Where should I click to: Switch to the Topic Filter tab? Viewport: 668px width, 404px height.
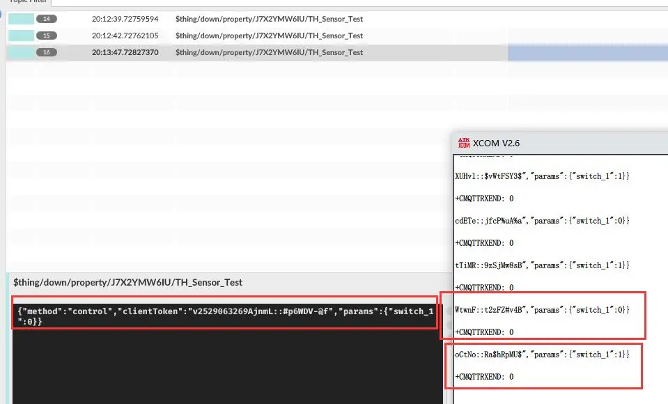[x=28, y=1]
